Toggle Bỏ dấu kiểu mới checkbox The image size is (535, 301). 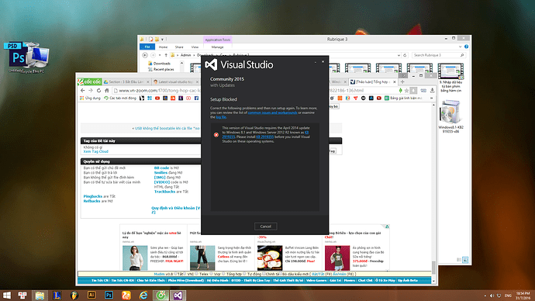point(281,274)
